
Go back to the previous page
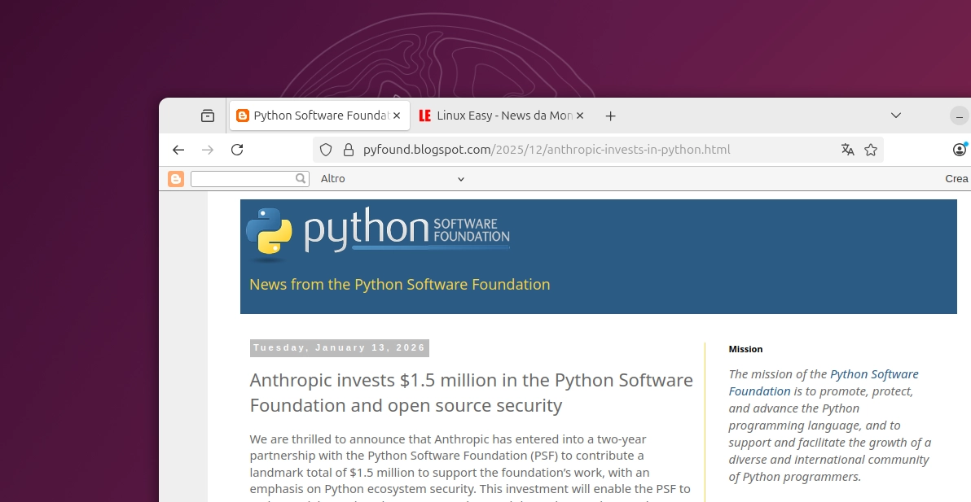pyautogui.click(x=178, y=150)
